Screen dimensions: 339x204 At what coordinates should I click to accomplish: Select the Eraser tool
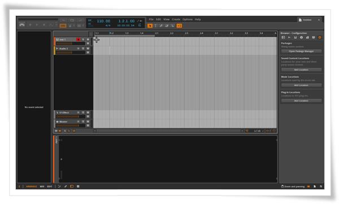point(167,26)
